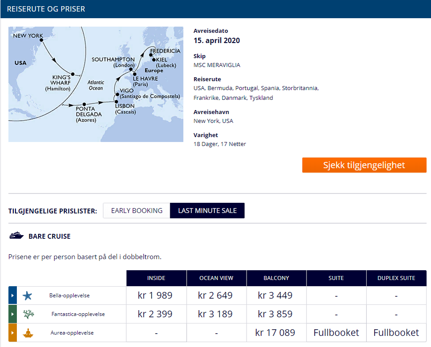Choose Bella Balcony price kr 3 449
This screenshot has height=347, width=431.
(x=275, y=295)
